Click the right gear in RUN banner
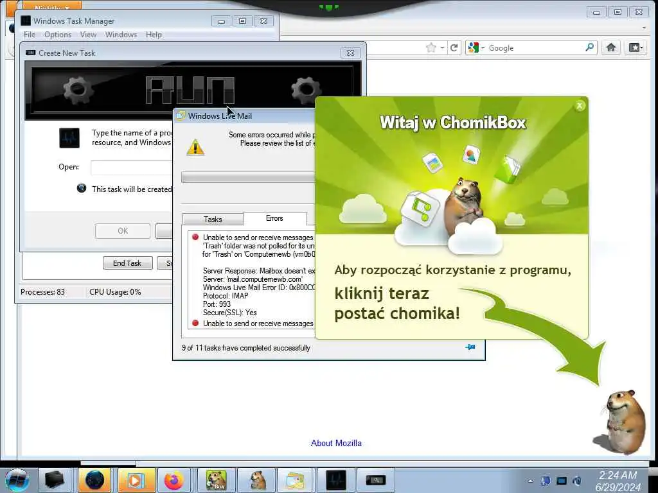658x493 pixels. pos(305,90)
